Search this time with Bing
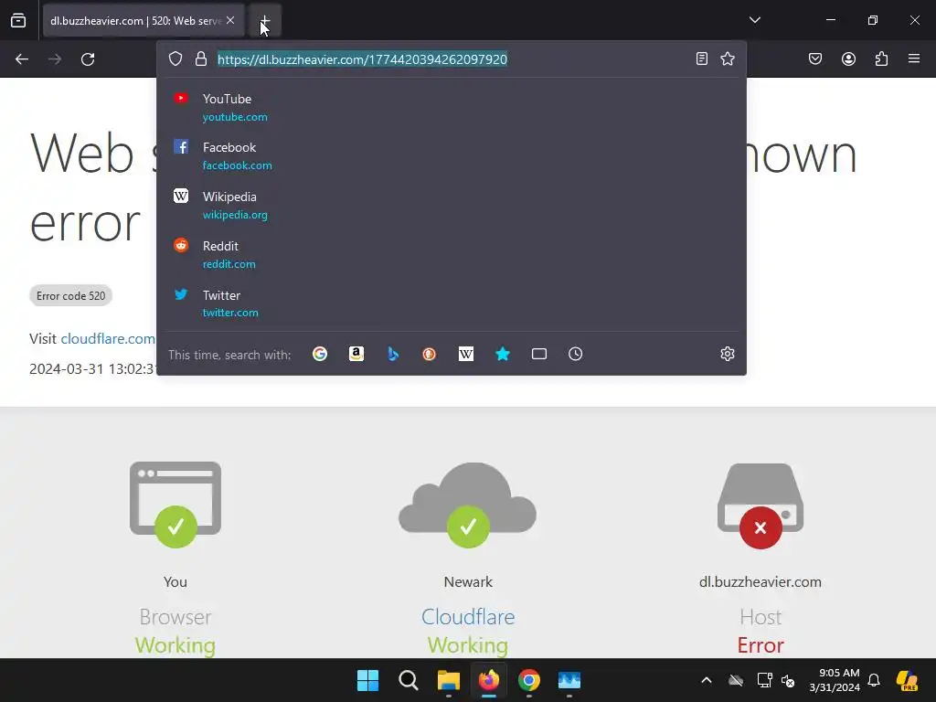This screenshot has height=702, width=936. click(x=393, y=354)
